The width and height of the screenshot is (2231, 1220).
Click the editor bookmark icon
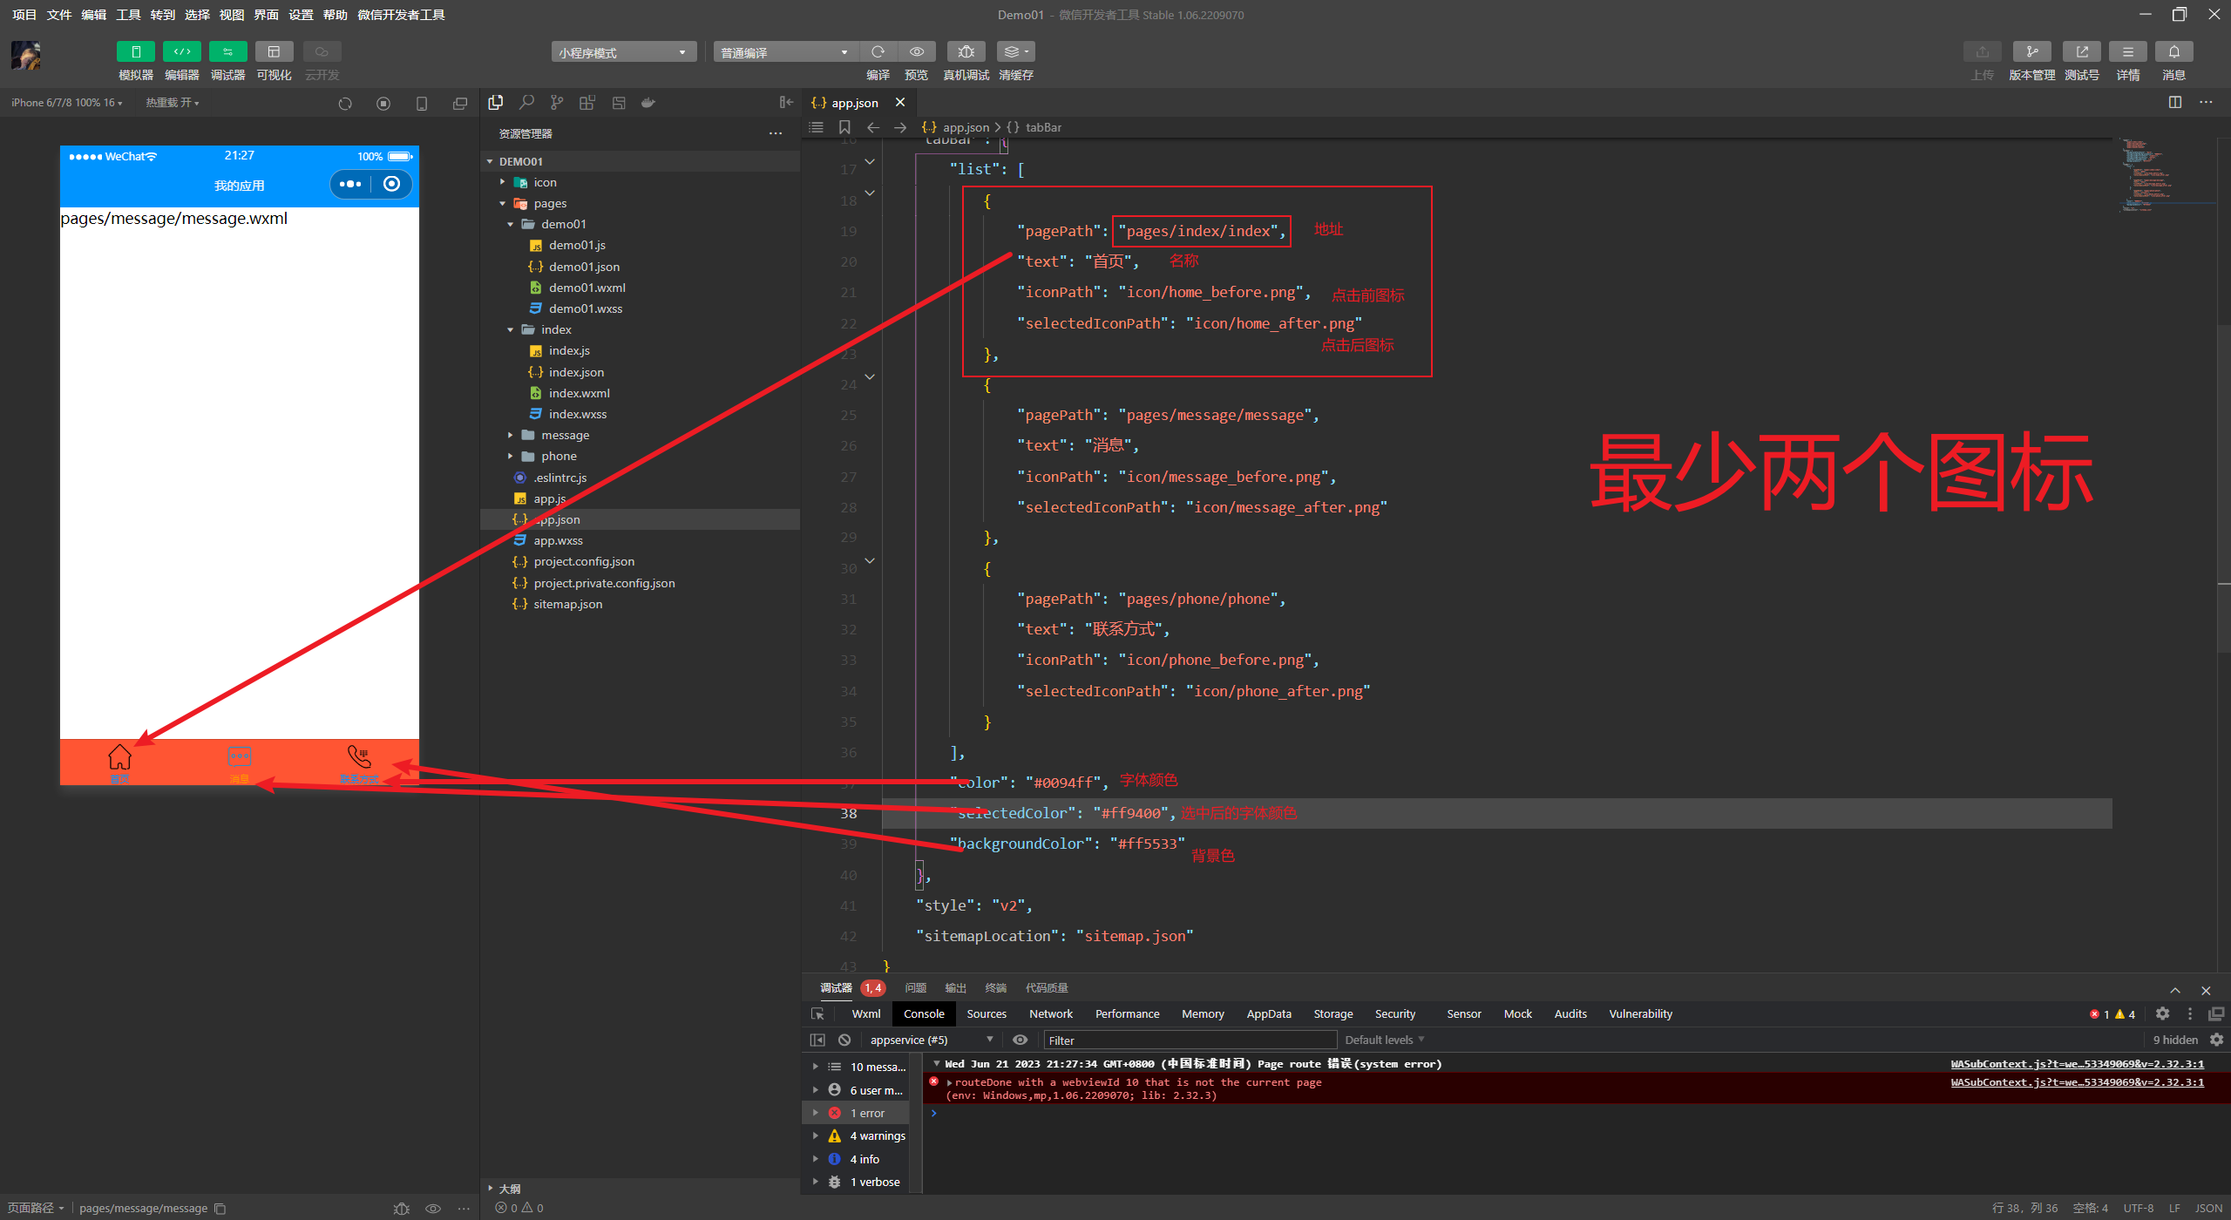click(x=844, y=127)
